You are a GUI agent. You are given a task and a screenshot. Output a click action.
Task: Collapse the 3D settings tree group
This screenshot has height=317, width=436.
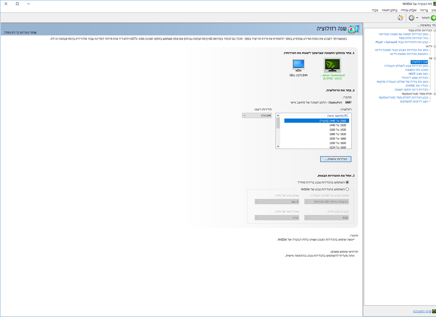435,30
